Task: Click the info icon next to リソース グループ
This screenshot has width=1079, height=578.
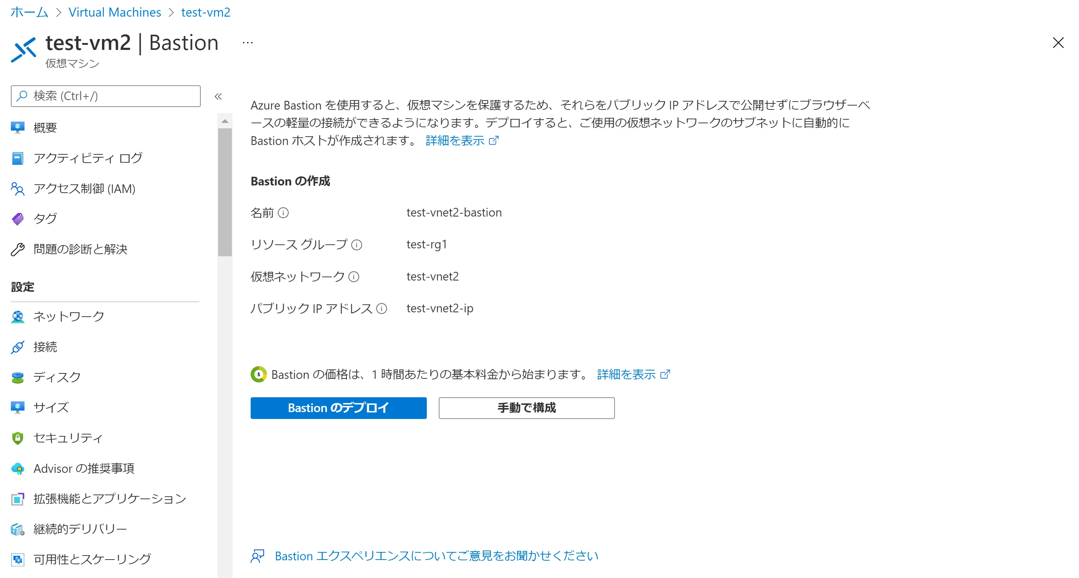Action: 356,245
